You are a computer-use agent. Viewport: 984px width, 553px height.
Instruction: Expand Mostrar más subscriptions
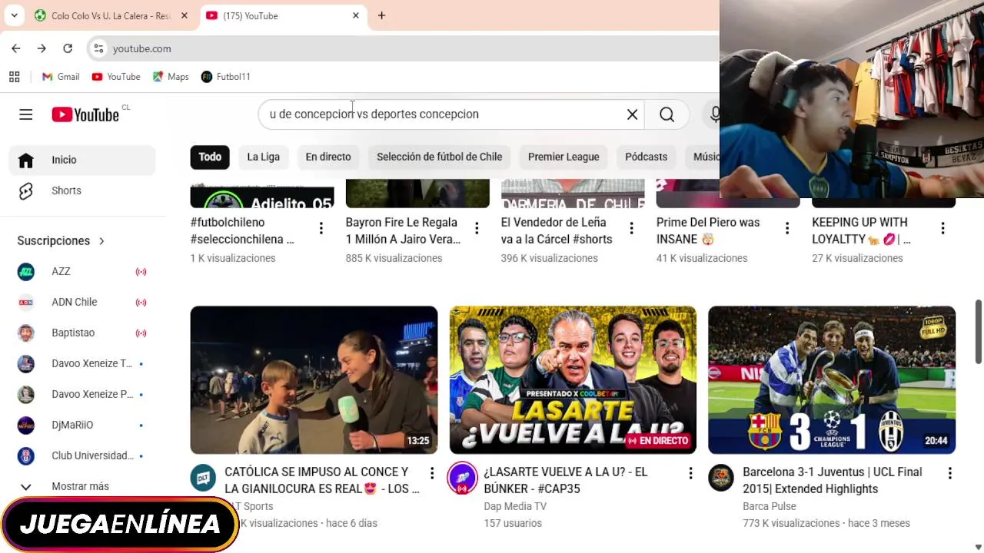[82, 486]
